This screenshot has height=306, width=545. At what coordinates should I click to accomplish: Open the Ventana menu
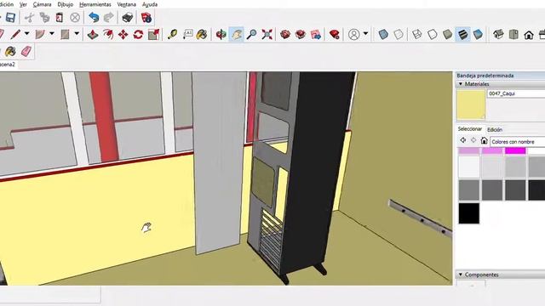[127, 4]
